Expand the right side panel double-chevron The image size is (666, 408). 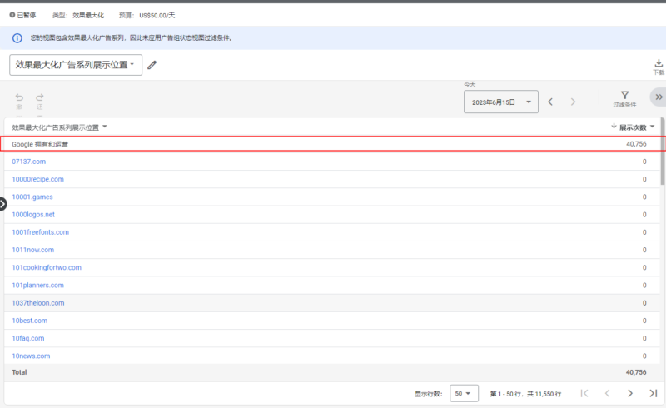tap(658, 97)
